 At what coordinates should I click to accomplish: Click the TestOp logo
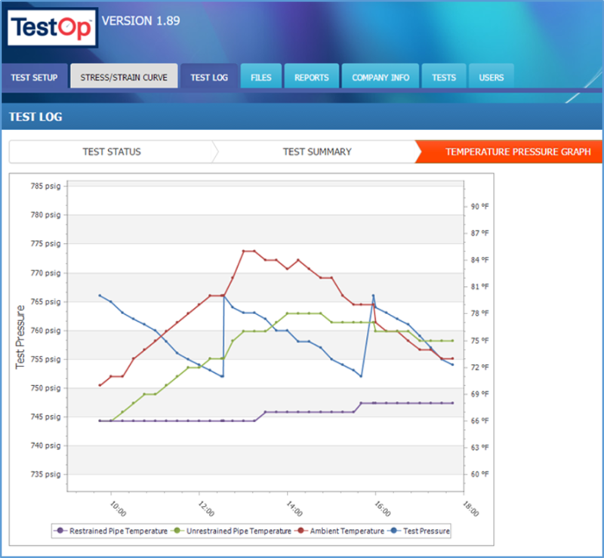click(52, 28)
